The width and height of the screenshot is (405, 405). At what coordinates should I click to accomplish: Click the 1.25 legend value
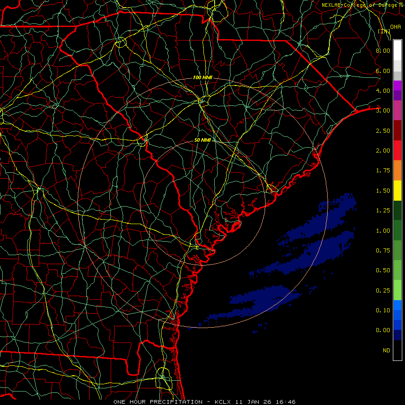[x=383, y=211]
